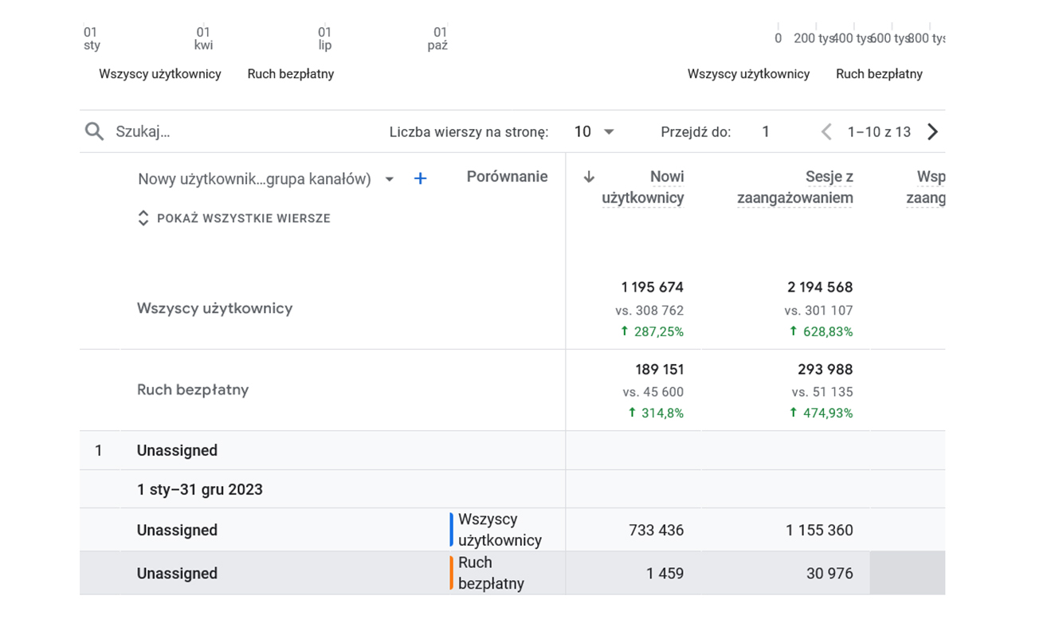Click the blue Wszyscy użytkownicy color marker
The width and height of the screenshot is (1055, 623).
coord(452,530)
